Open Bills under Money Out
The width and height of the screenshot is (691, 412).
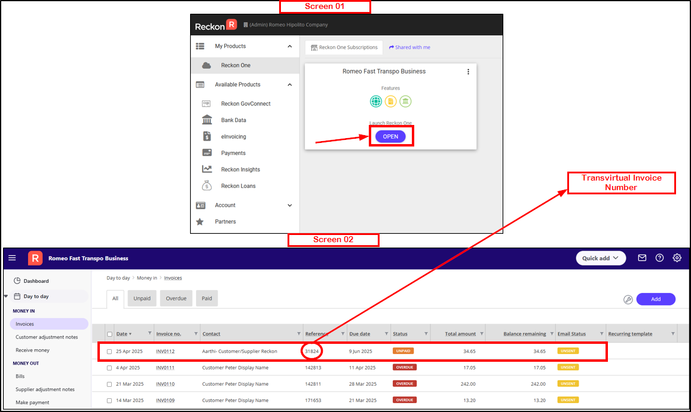(20, 376)
